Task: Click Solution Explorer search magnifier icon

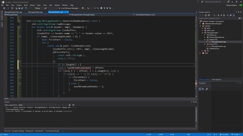Action: click(x=239, y=19)
